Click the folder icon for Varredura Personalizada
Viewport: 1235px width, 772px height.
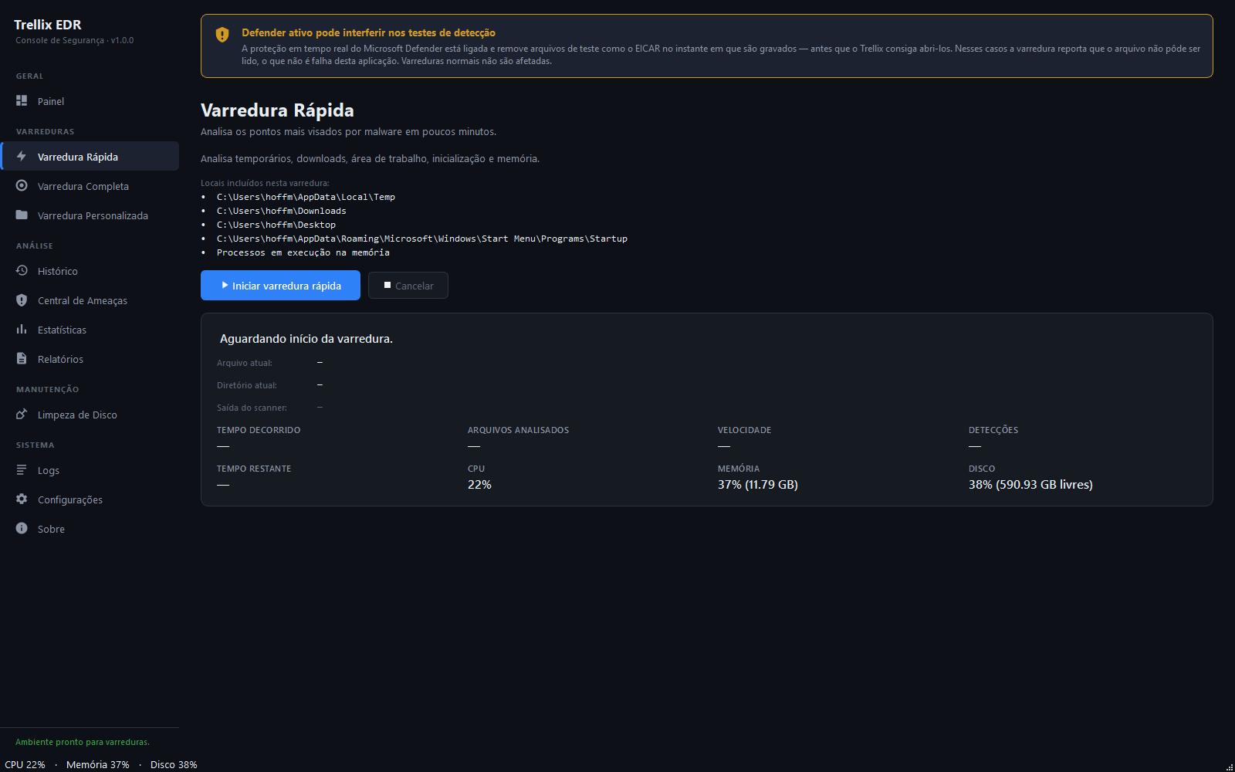click(22, 215)
